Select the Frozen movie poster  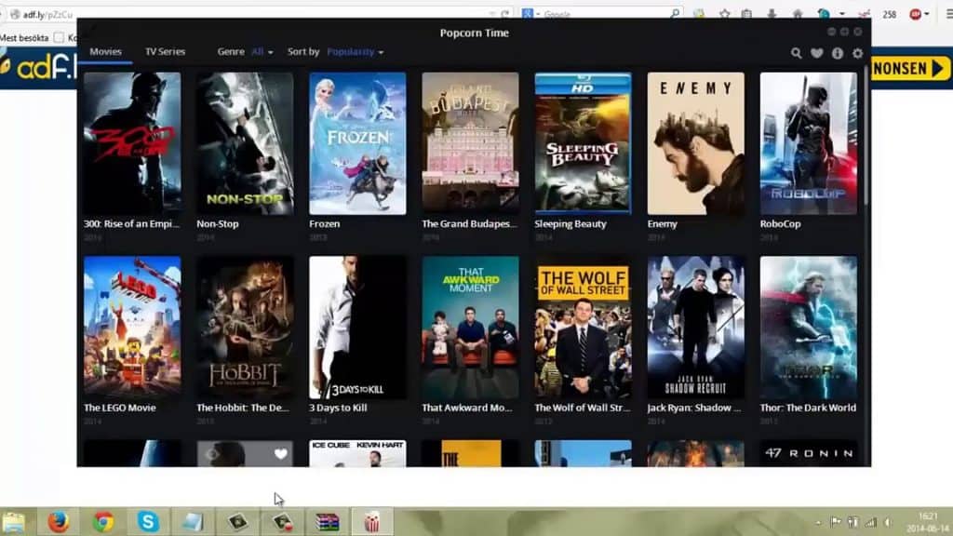pos(357,143)
